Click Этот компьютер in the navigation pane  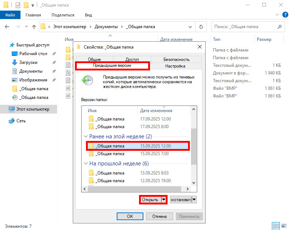pos(32,109)
